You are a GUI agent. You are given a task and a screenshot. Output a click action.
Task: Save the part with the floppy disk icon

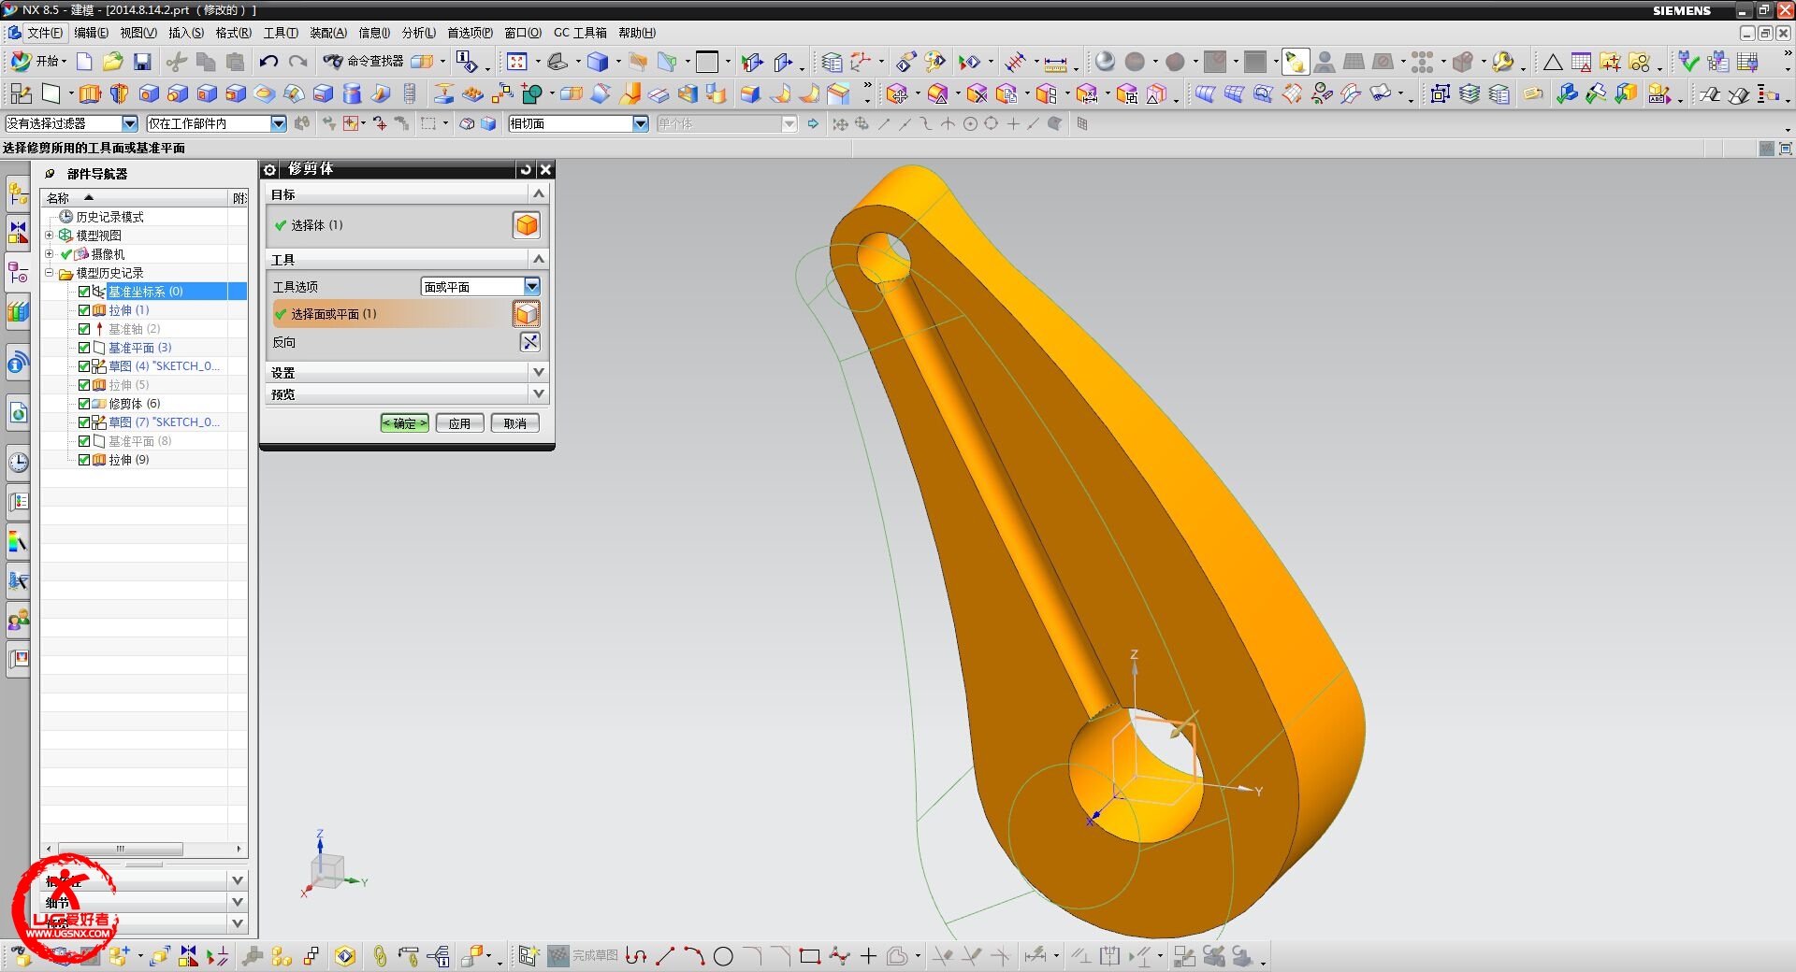pos(142,63)
